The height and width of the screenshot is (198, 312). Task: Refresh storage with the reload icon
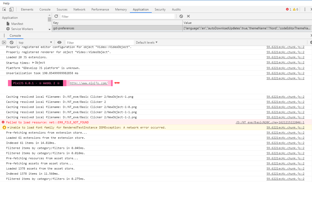pos(56,16)
